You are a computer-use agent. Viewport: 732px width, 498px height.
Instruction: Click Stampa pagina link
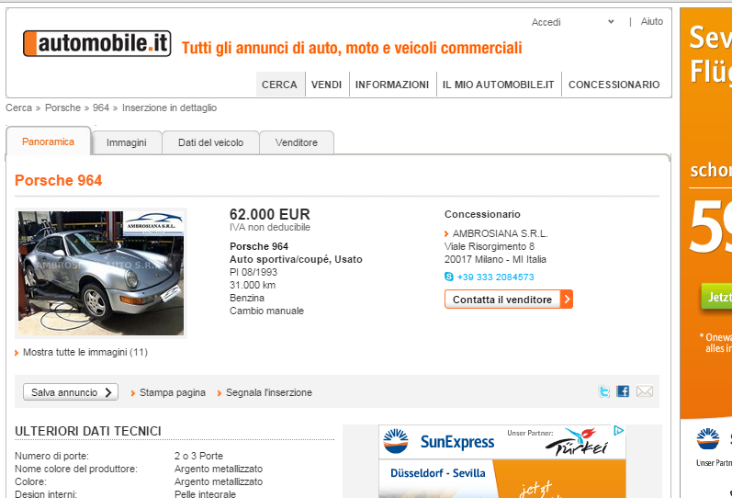173,392
